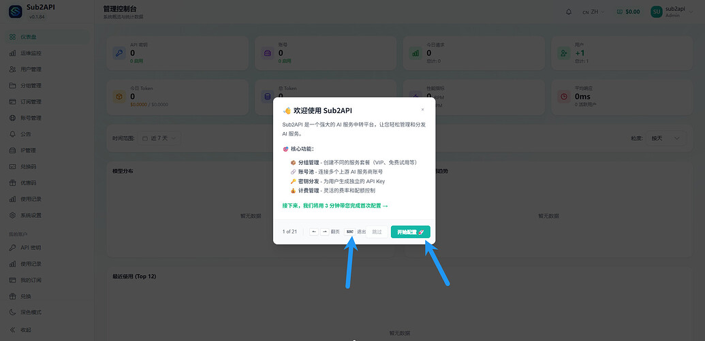The width and height of the screenshot is (705, 341).
Task: Click the API 密钥 key icon in sidebar
Action: point(12,248)
